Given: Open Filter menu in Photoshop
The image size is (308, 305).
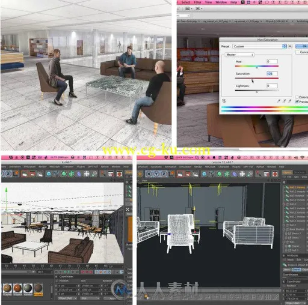Looking at the screenshot, I should click(197, 2).
